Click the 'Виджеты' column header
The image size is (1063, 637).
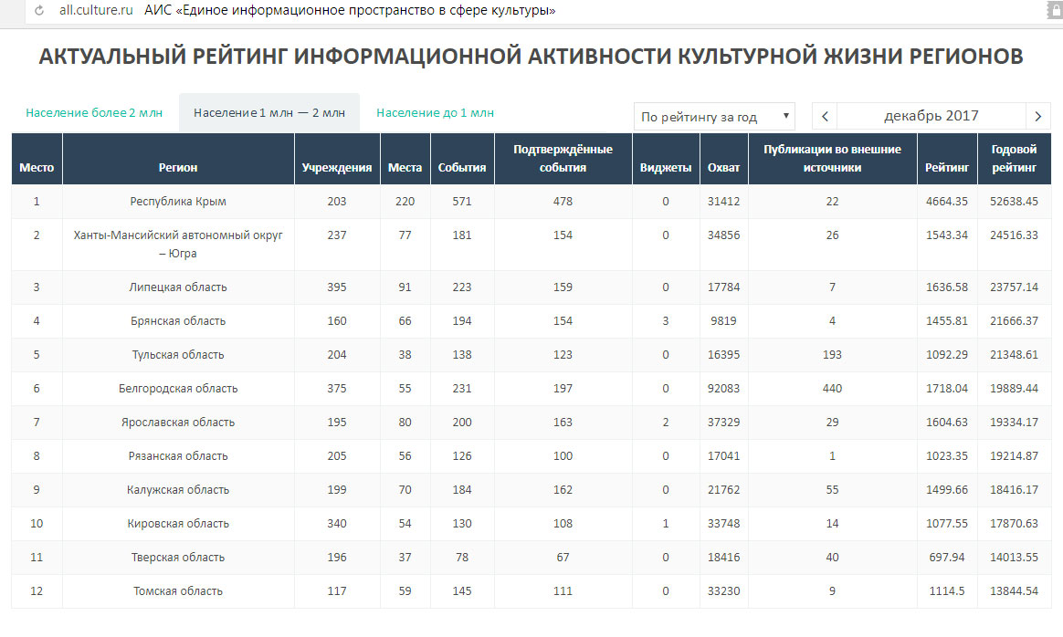tap(666, 168)
